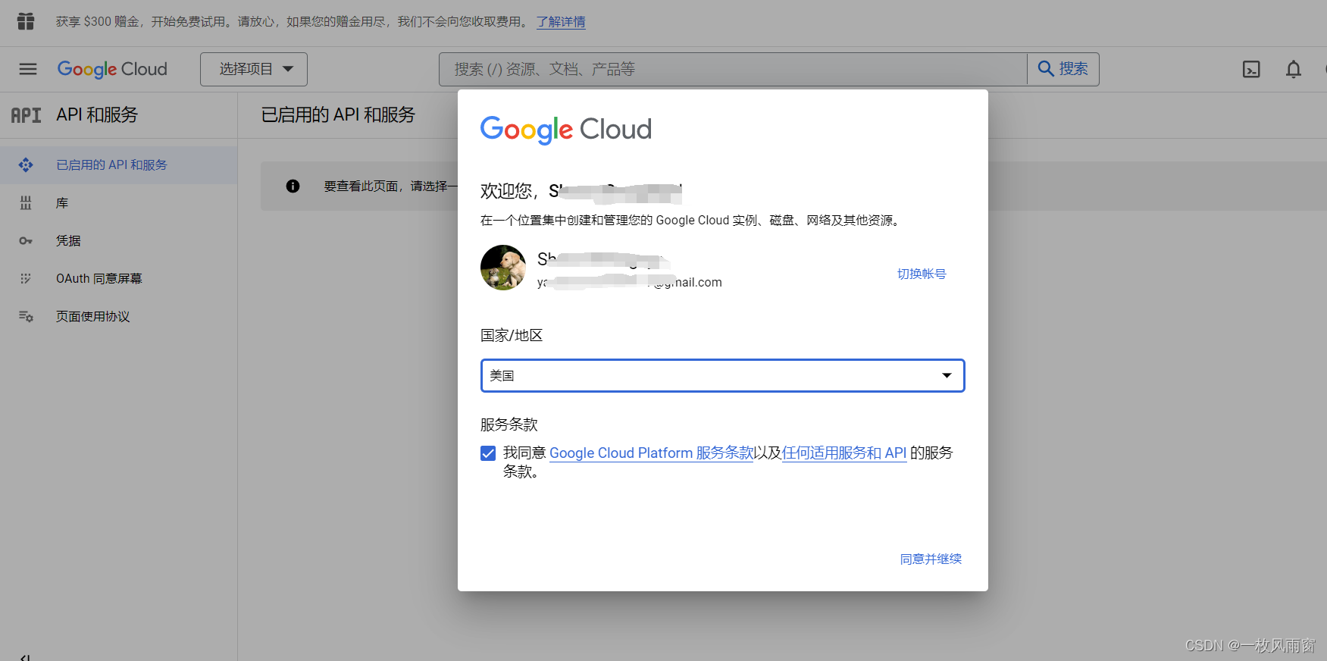Click the 国家/地区 label in the dialog
Viewport: 1327px width, 661px height.
(512, 335)
